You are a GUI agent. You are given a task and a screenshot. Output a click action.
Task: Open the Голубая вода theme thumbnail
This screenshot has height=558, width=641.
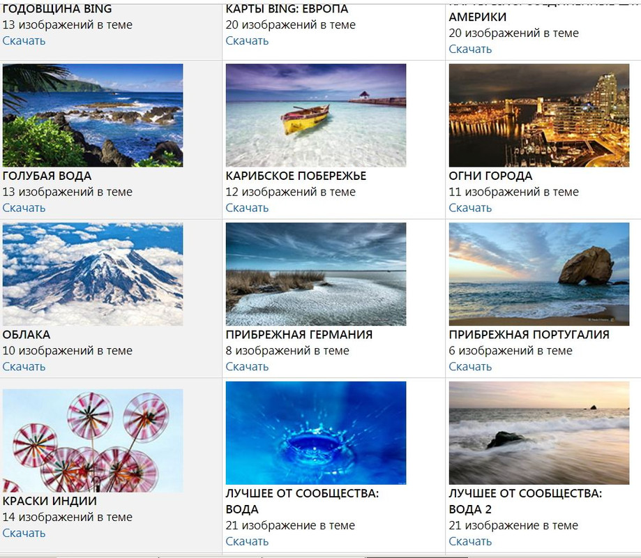(93, 115)
